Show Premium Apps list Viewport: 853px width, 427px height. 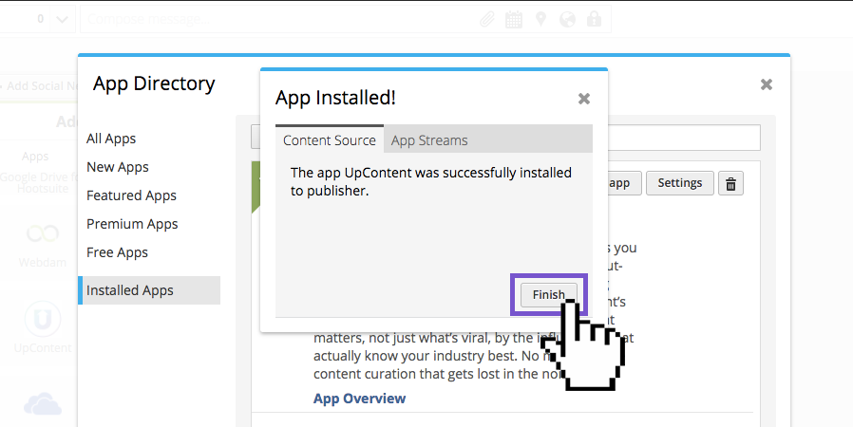132,224
